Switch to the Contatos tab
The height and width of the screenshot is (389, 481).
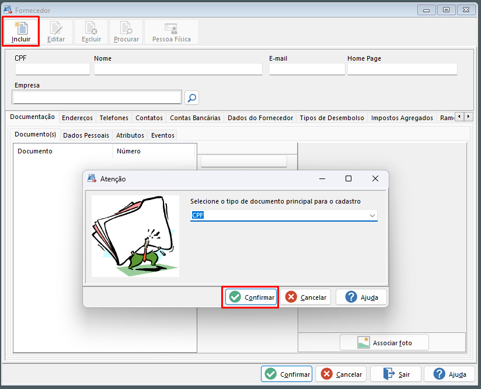click(149, 118)
